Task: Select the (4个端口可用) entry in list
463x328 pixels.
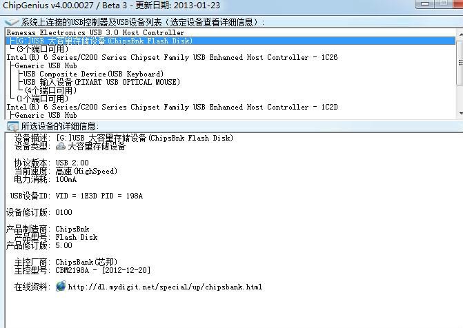Action: 50,90
